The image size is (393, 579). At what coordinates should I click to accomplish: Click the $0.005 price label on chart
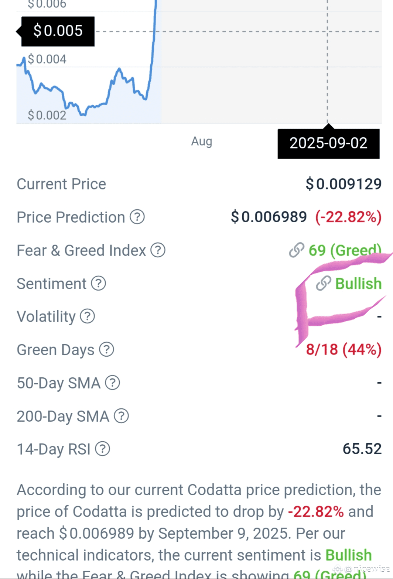[58, 31]
